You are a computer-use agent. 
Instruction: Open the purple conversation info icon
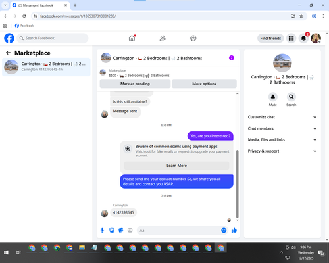click(232, 58)
